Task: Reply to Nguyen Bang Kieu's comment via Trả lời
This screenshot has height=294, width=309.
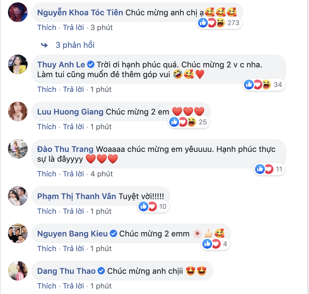Action: click(x=73, y=249)
